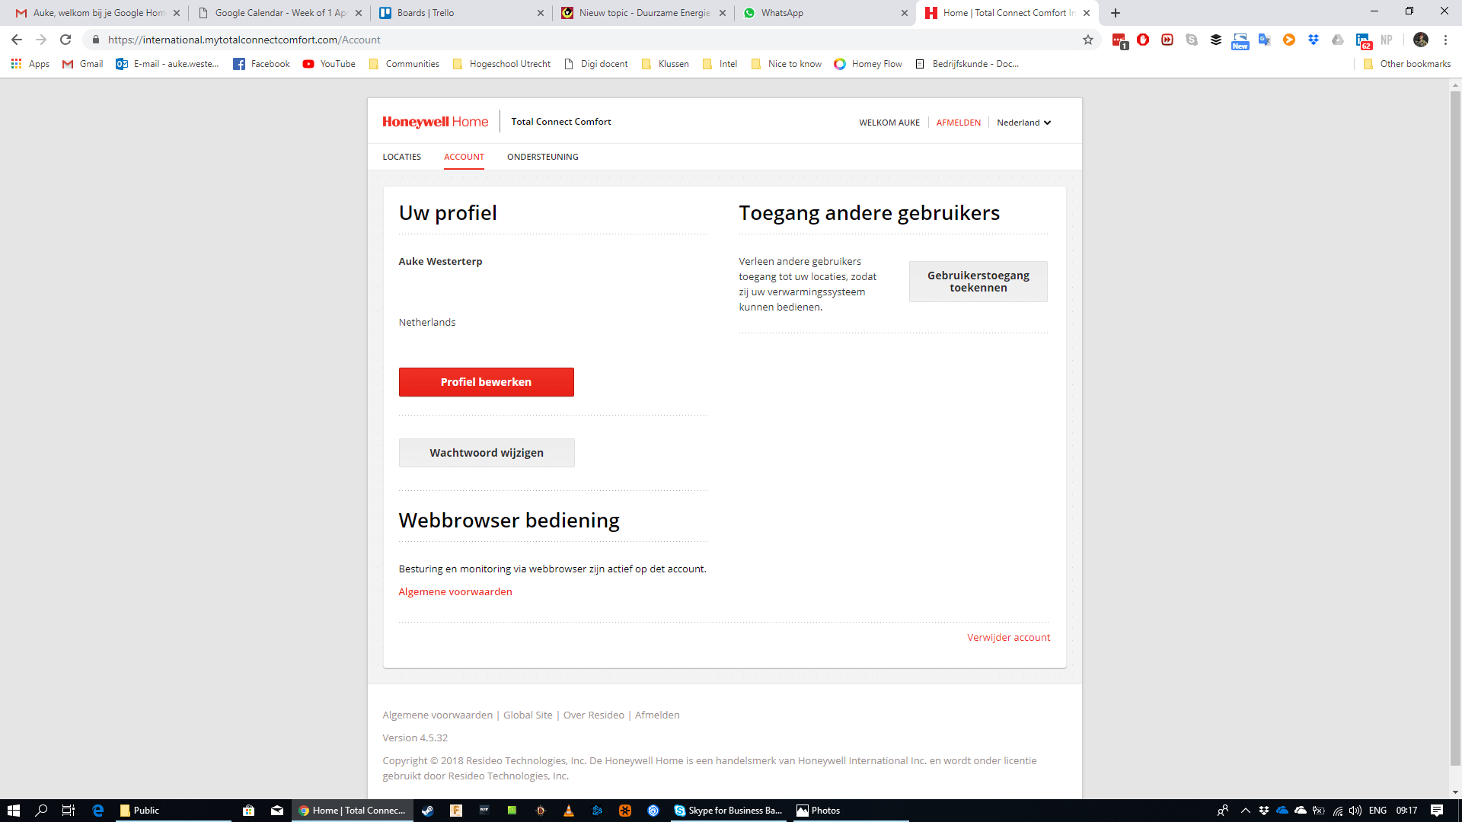1462x822 pixels.
Task: Show hidden system tray icons chevron
Action: (x=1245, y=811)
